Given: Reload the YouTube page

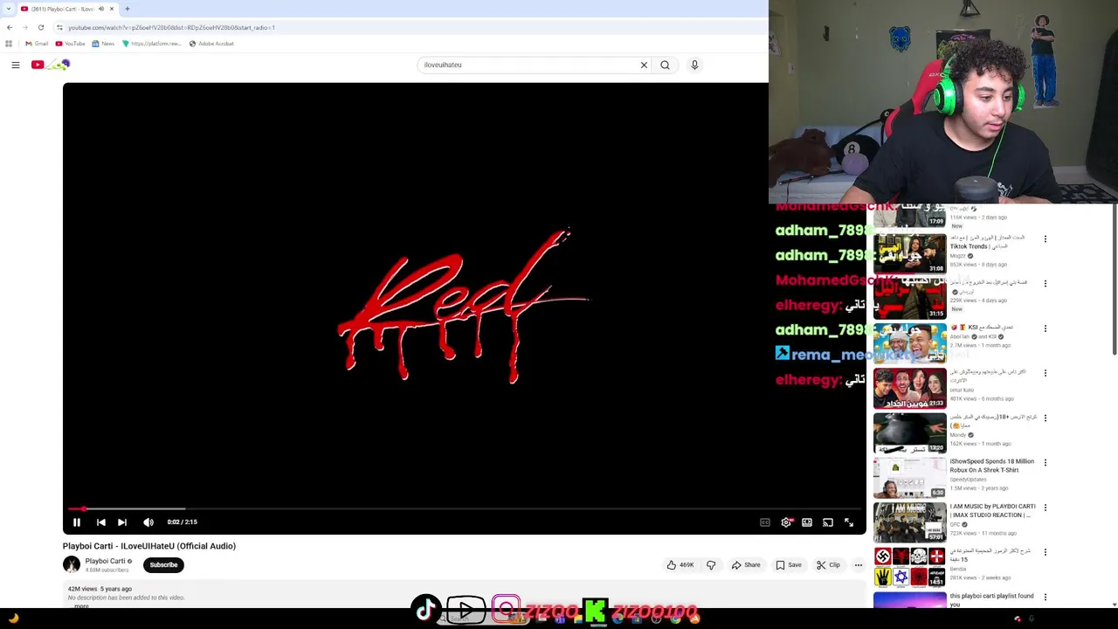Looking at the screenshot, I should [x=41, y=27].
